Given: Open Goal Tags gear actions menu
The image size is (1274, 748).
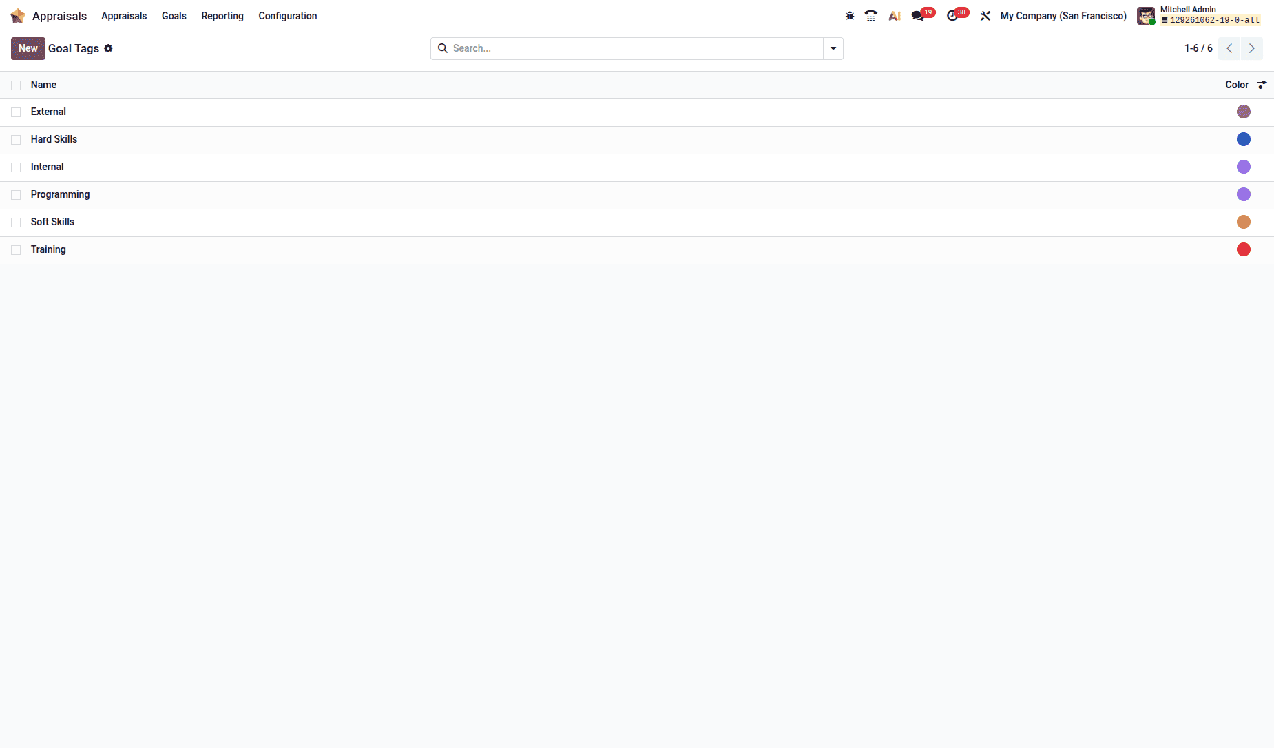Looking at the screenshot, I should click(108, 48).
